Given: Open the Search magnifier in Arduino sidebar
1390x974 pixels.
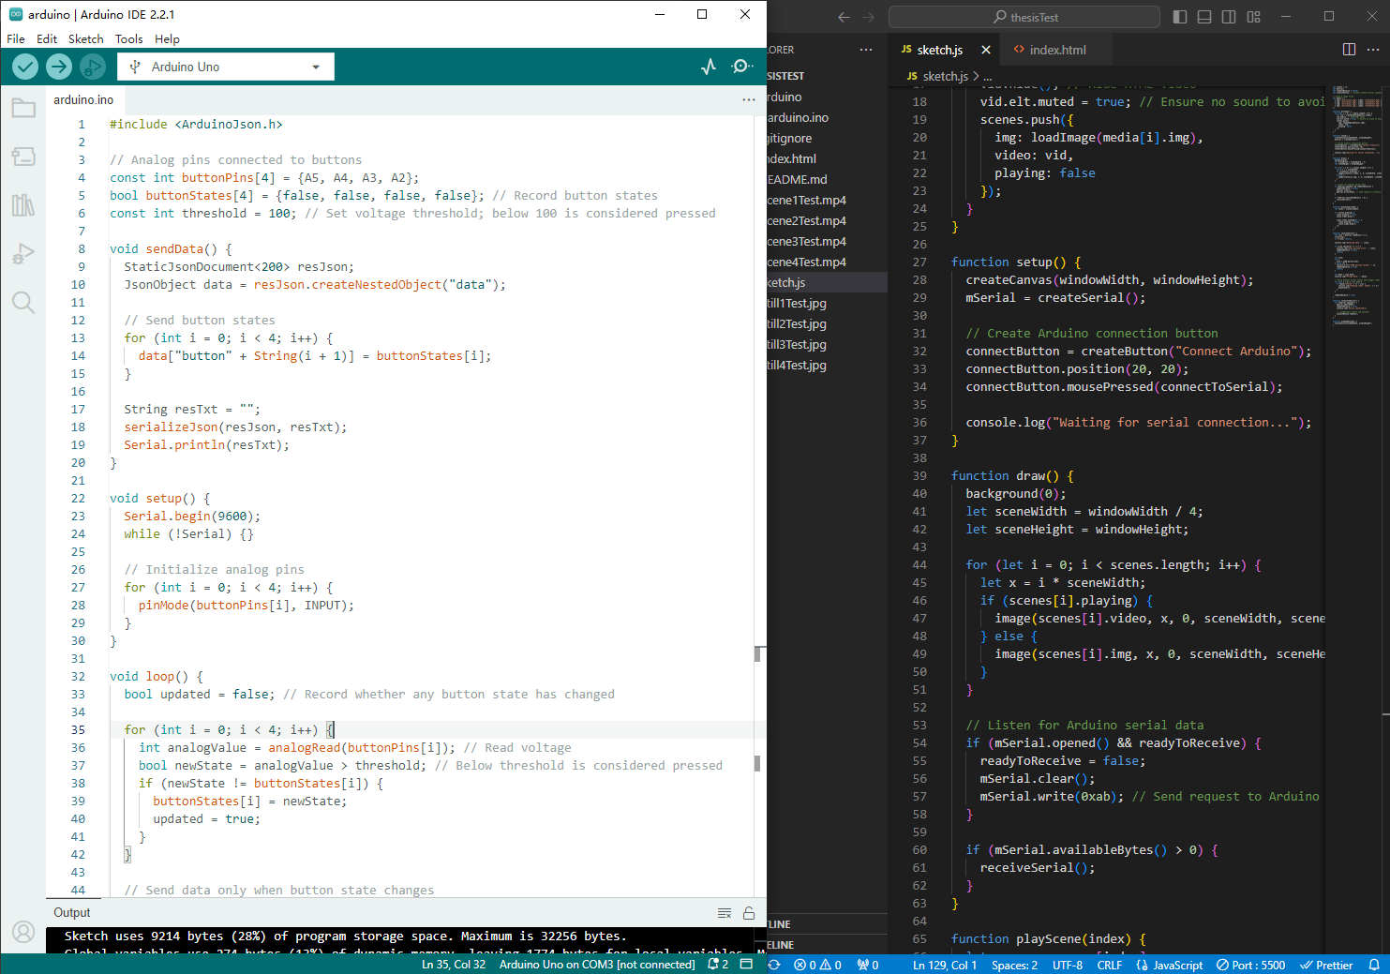Looking at the screenshot, I should pyautogui.click(x=23, y=302).
